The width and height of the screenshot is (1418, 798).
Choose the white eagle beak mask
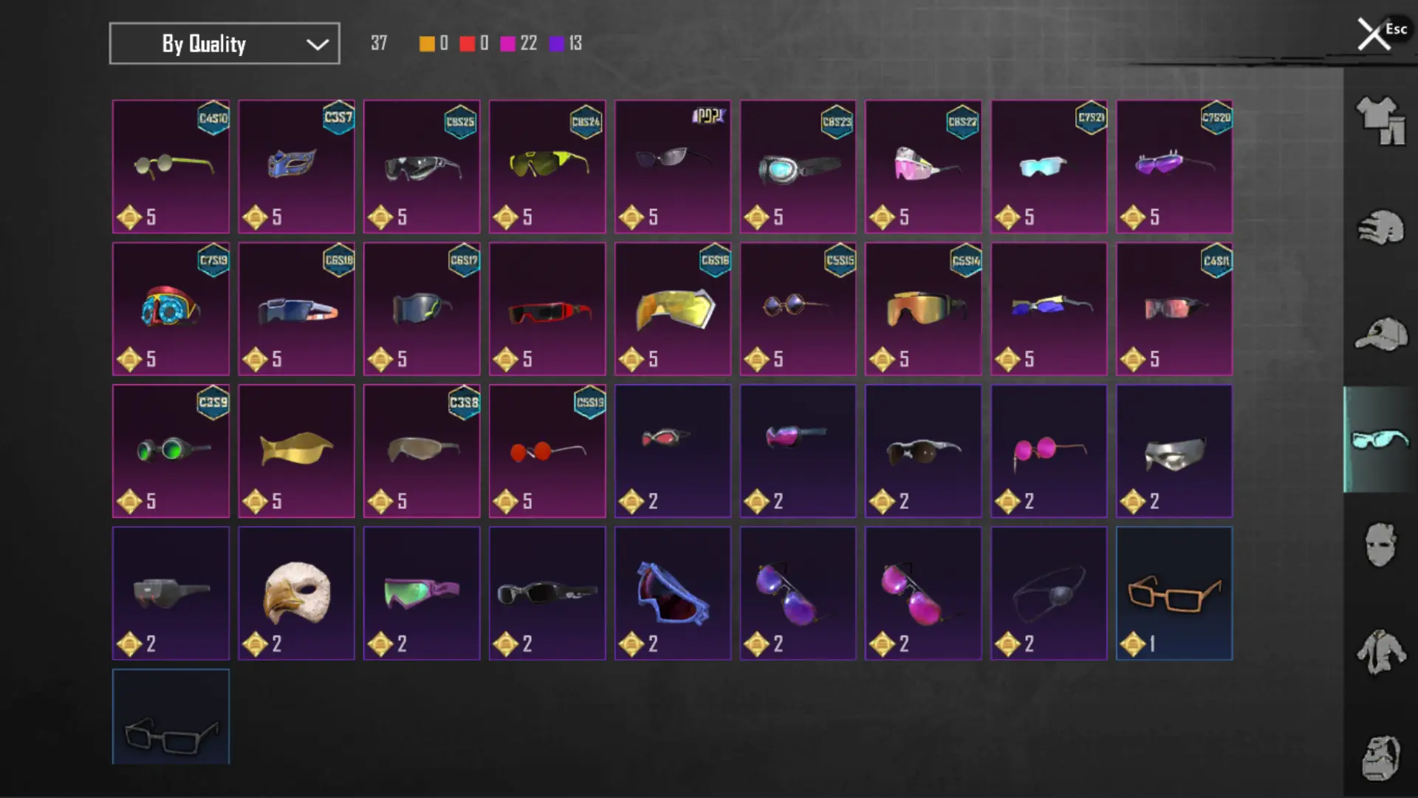pyautogui.click(x=296, y=593)
